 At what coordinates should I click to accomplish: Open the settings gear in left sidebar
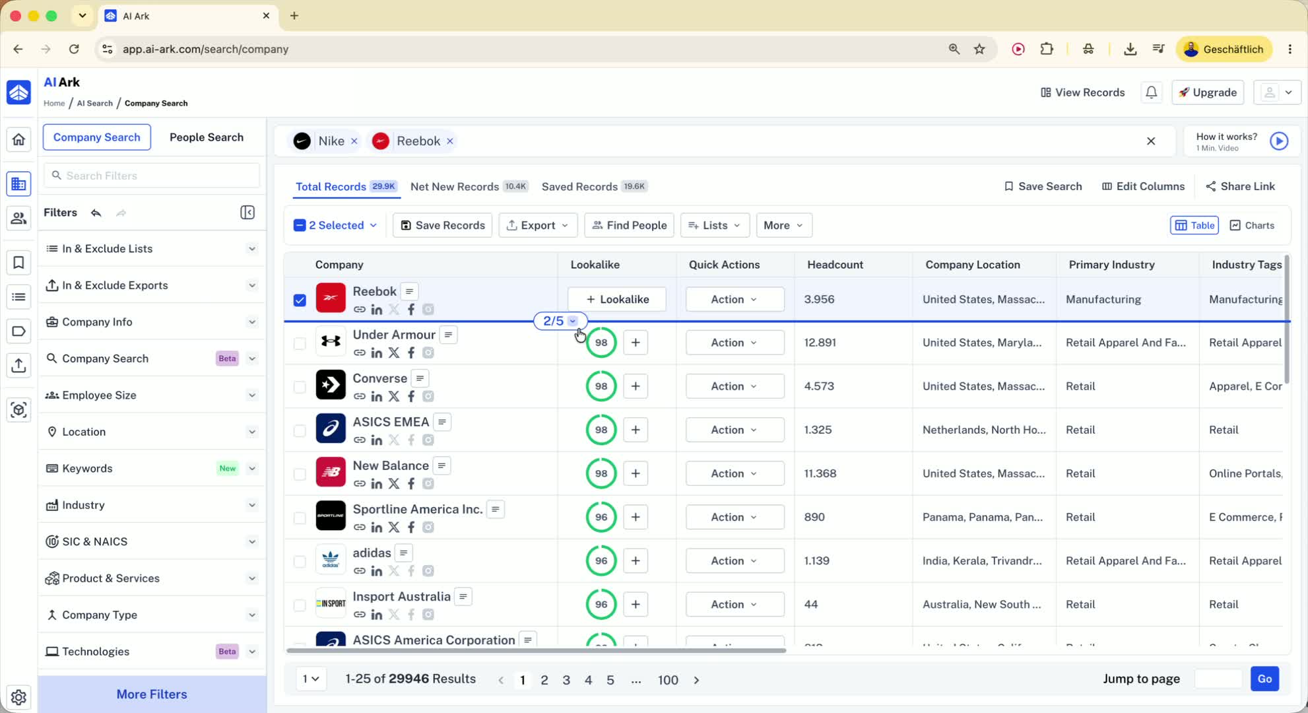click(18, 697)
